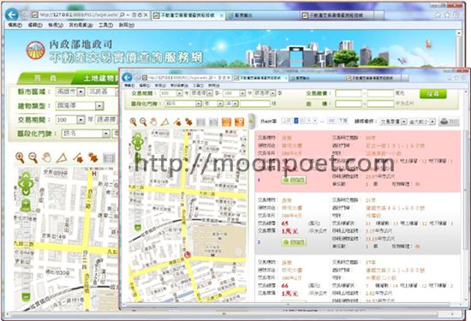471x321 pixels.
Task: Click the green search button in front window
Action: [432, 93]
